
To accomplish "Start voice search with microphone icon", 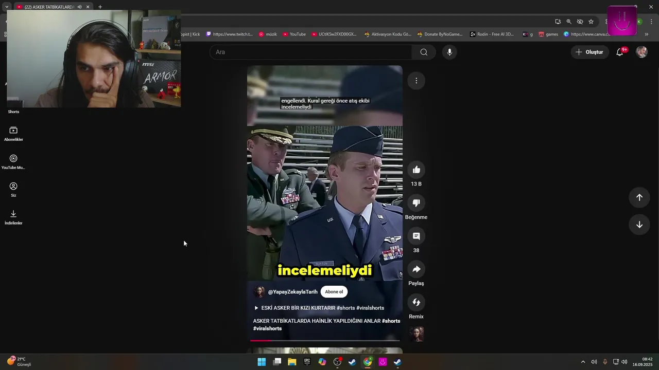I will [x=449, y=52].
